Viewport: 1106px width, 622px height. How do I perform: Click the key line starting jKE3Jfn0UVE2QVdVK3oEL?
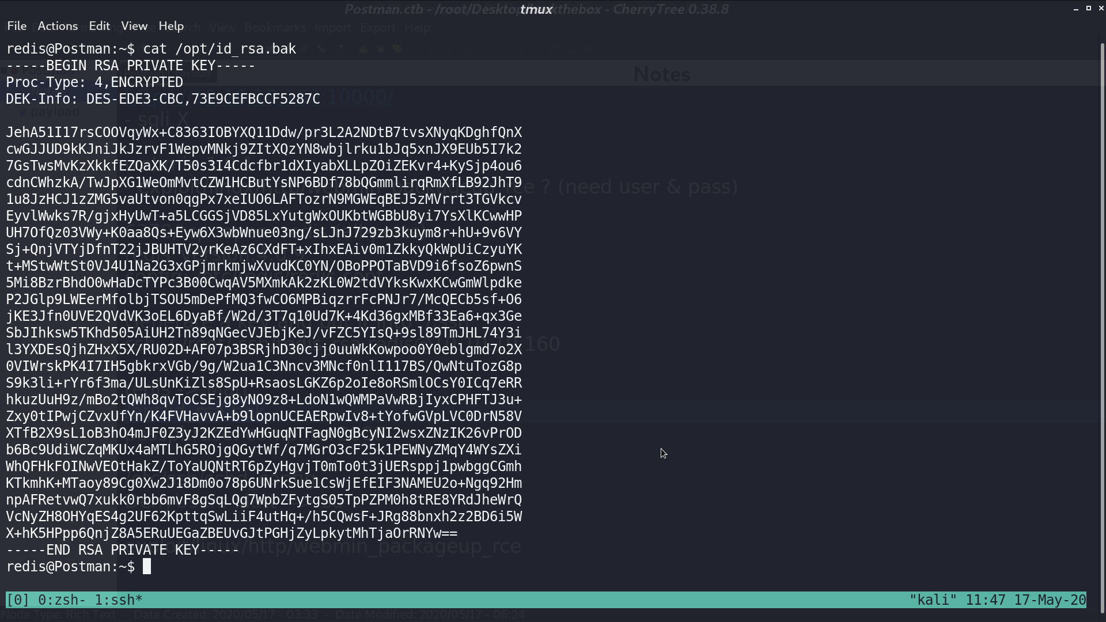tap(264, 316)
